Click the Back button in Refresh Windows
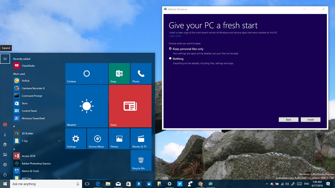The image size is (335, 188). coord(289,119)
